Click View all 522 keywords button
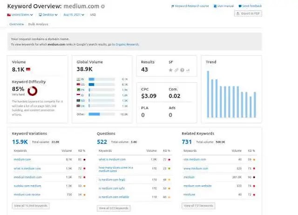The width and height of the screenshot is (298, 215). 114,208
